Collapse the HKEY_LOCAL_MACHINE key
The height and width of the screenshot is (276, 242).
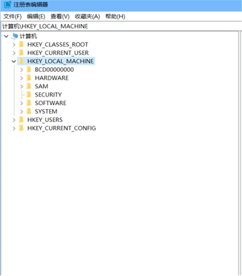(x=14, y=61)
